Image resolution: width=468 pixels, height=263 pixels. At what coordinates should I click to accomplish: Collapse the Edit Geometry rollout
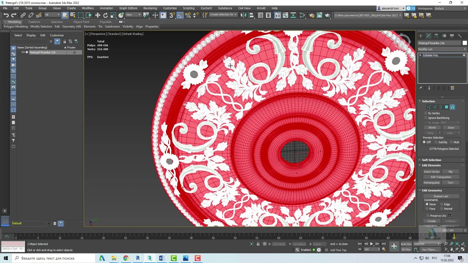[x=432, y=190]
